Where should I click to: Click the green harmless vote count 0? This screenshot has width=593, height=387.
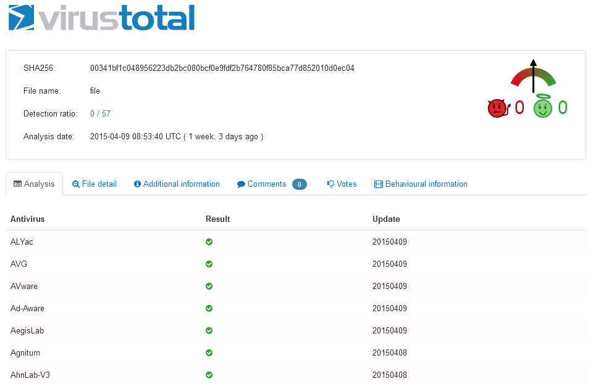(563, 107)
